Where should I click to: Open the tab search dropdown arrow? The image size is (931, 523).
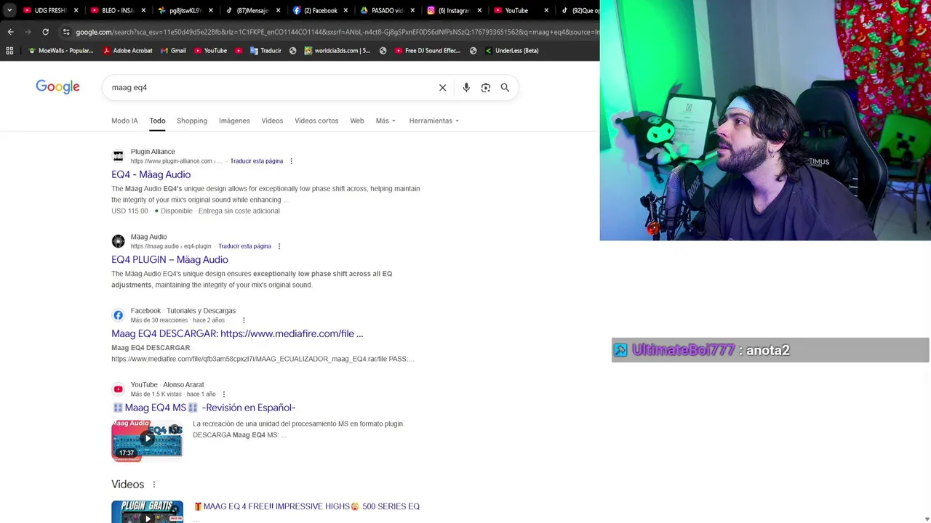pos(9,10)
